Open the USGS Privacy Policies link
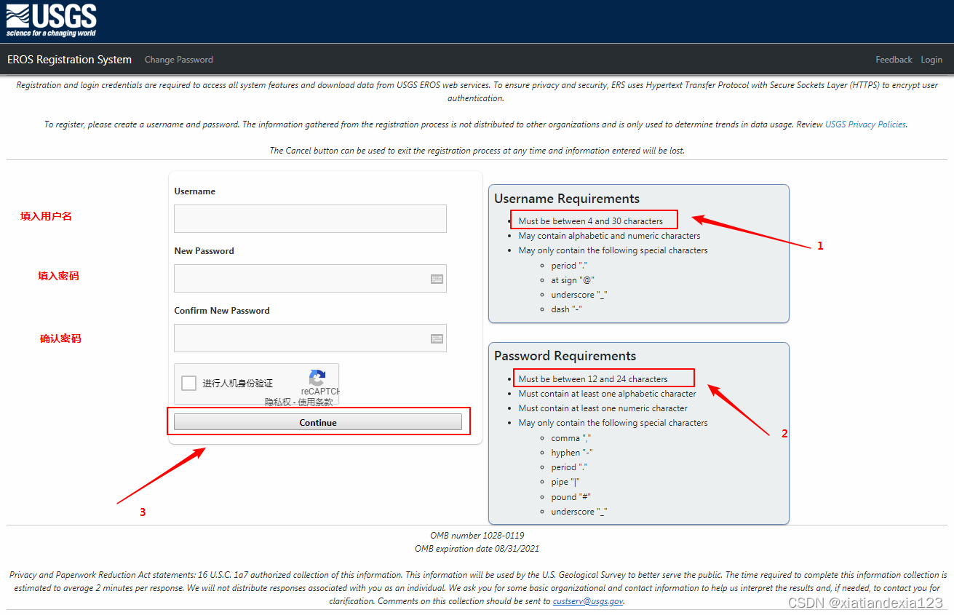 865,124
